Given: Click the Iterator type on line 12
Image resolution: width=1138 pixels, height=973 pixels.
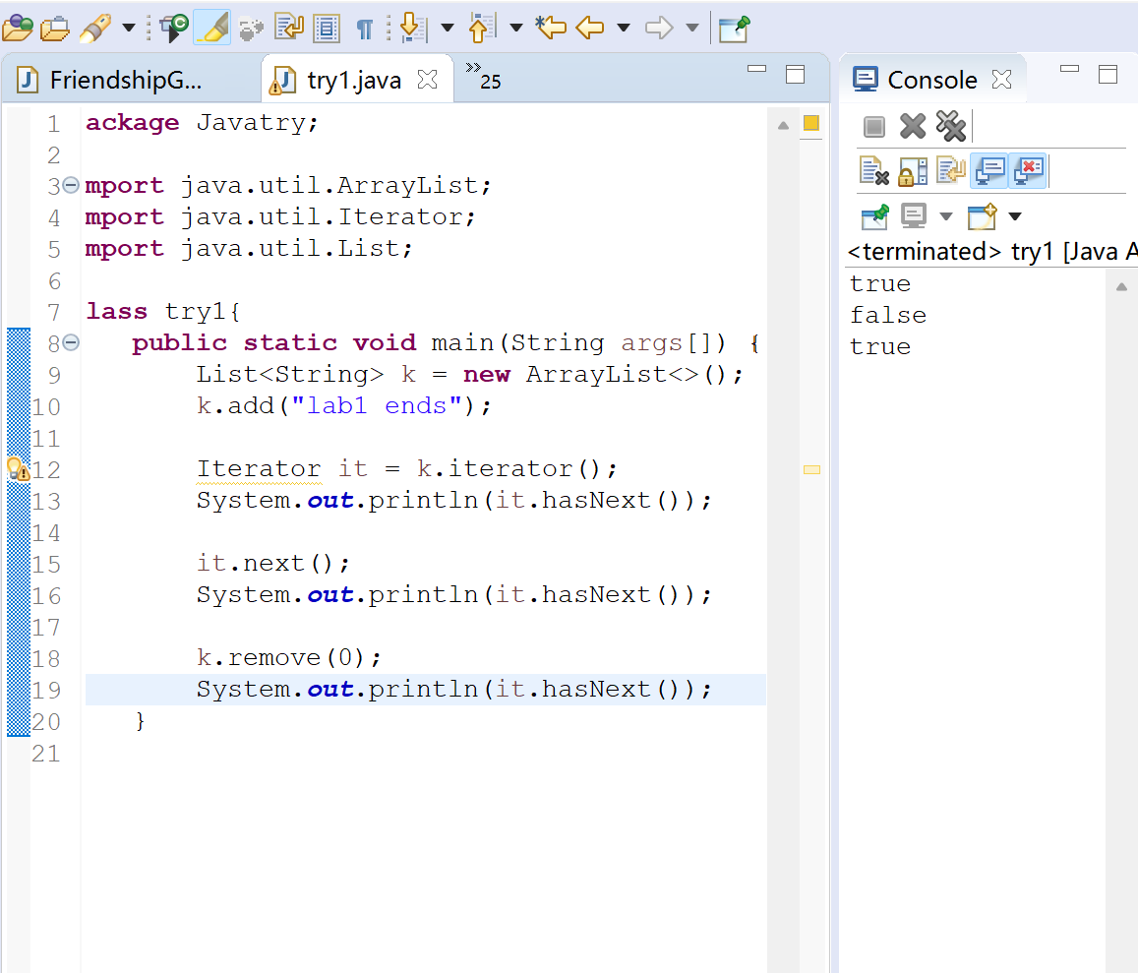Looking at the screenshot, I should (259, 469).
